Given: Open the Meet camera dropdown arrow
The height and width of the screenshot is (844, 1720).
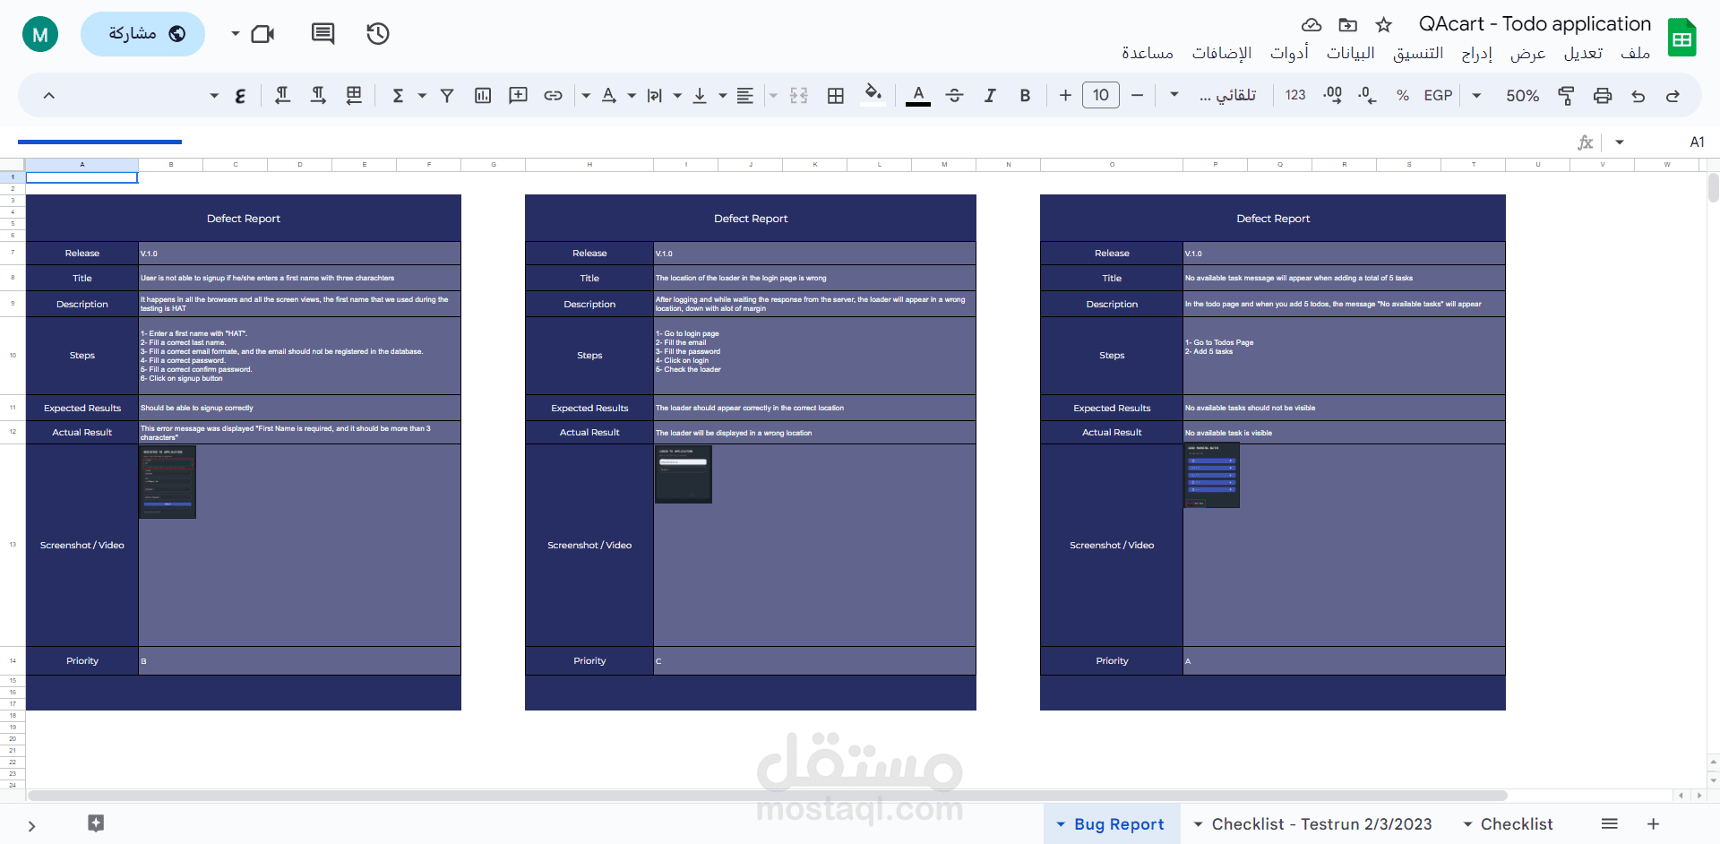Looking at the screenshot, I should (236, 34).
